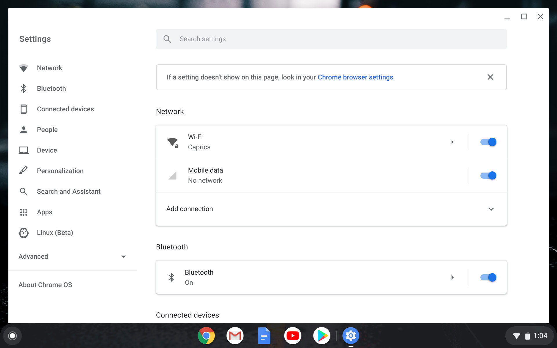Open the Chrome browser settings link
The height and width of the screenshot is (348, 557).
(355, 77)
